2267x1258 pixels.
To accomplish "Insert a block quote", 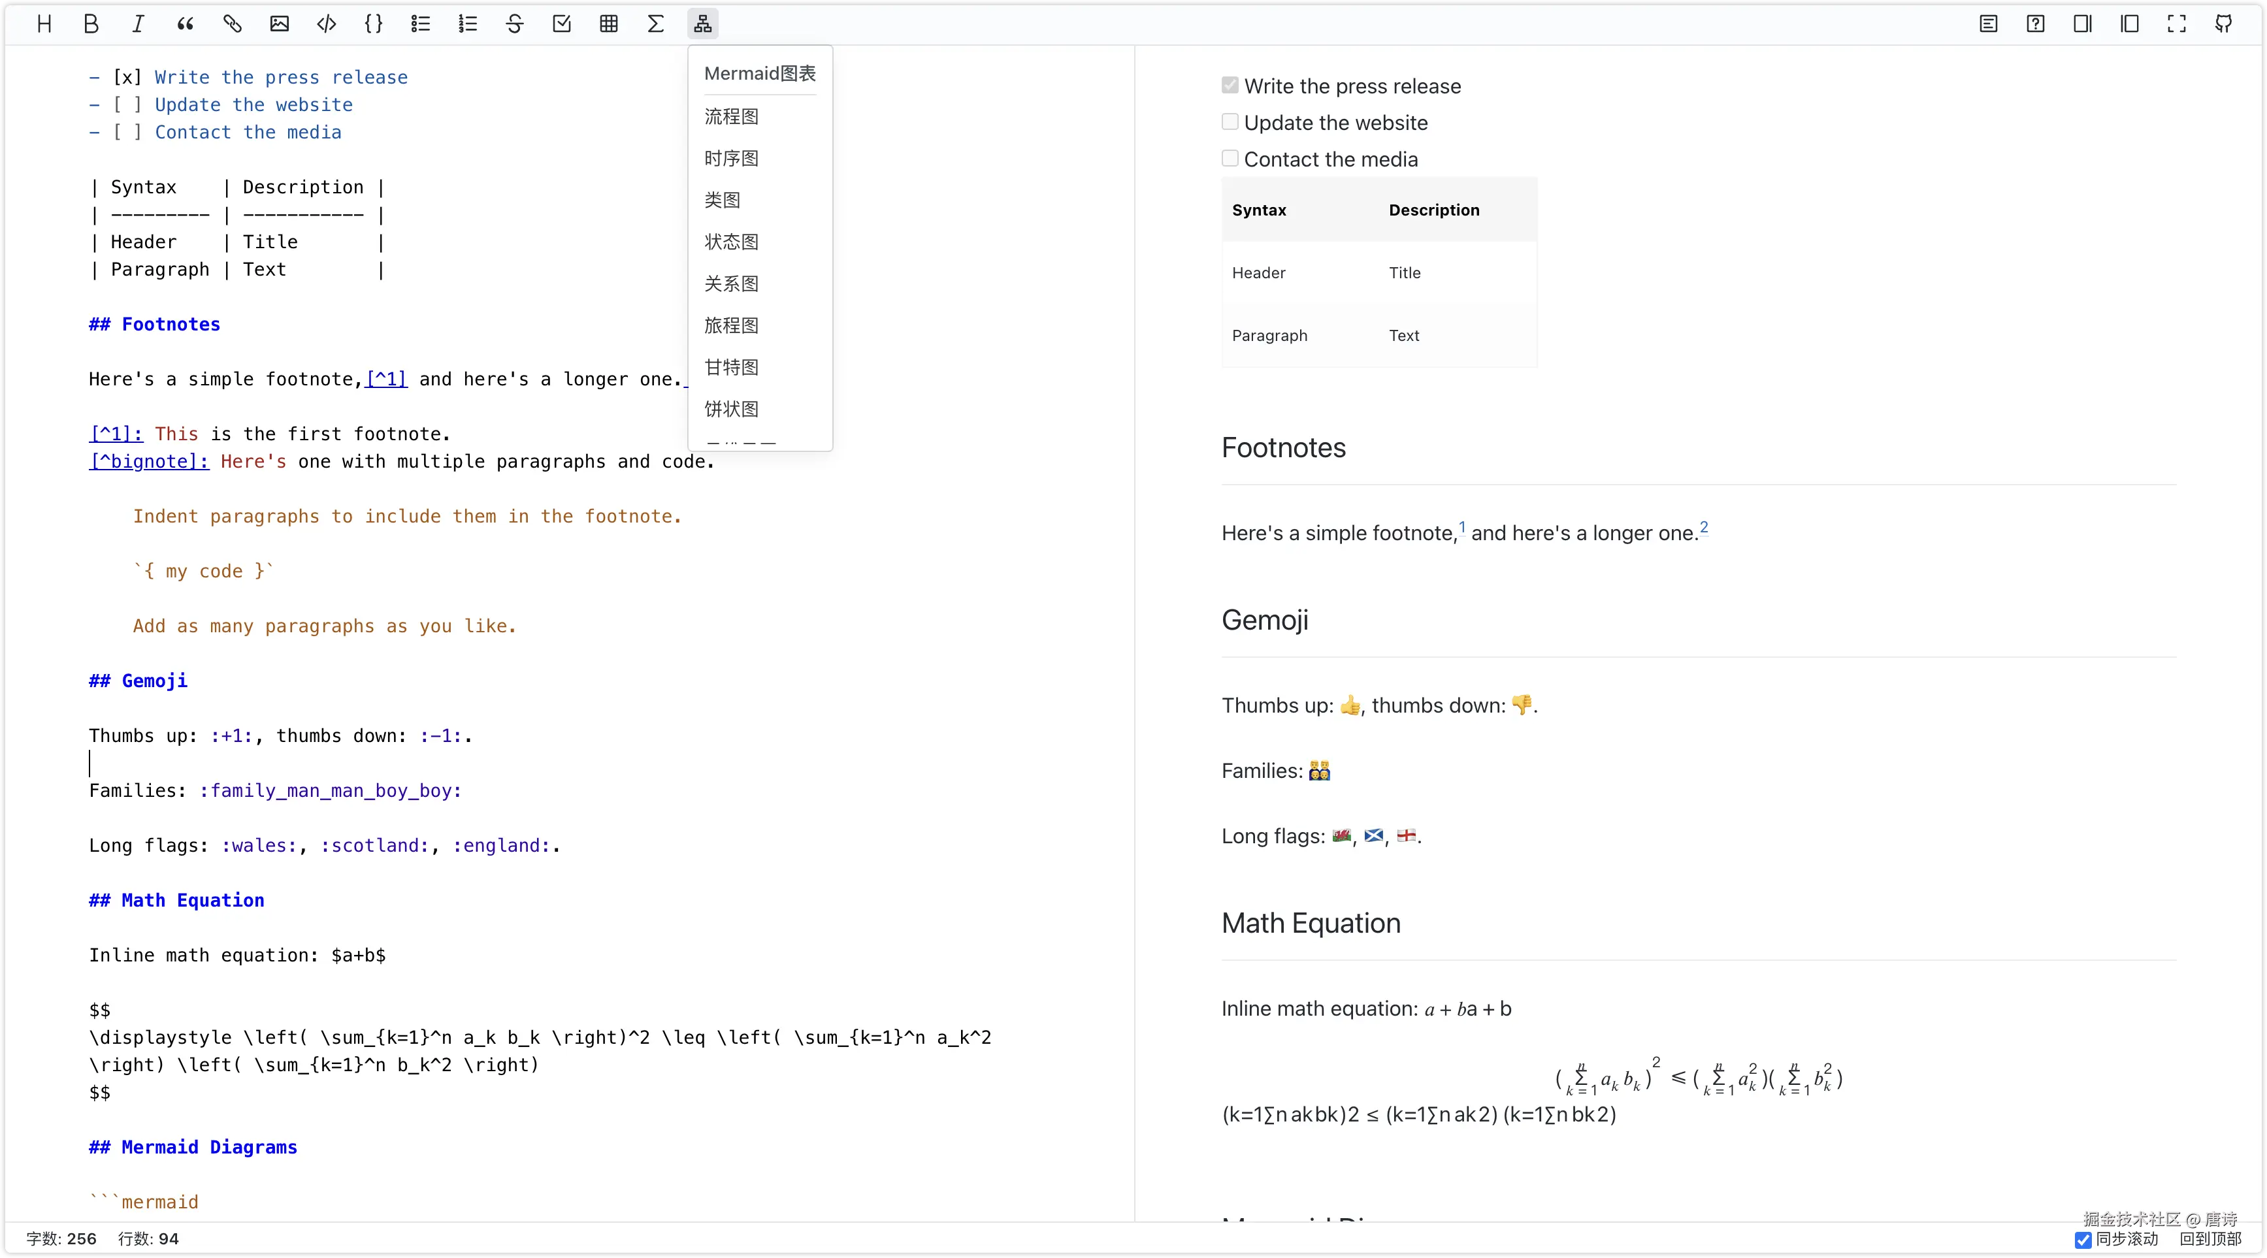I will click(185, 24).
